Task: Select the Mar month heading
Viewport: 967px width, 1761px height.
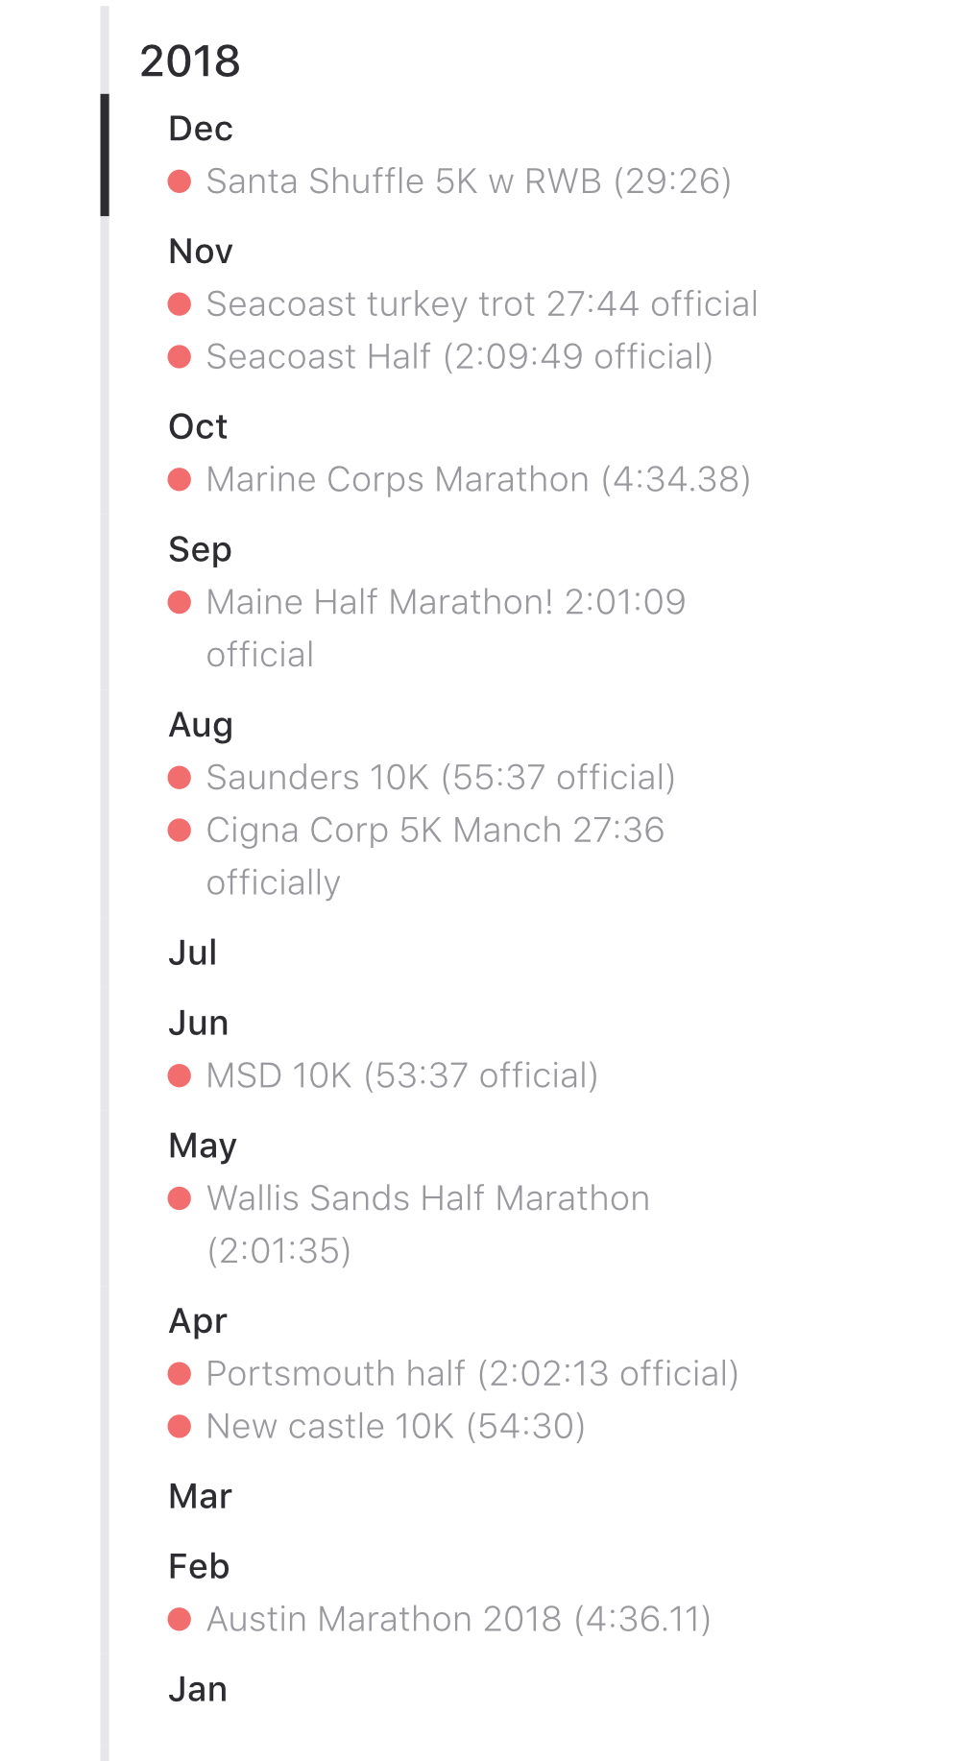Action: coord(200,1496)
